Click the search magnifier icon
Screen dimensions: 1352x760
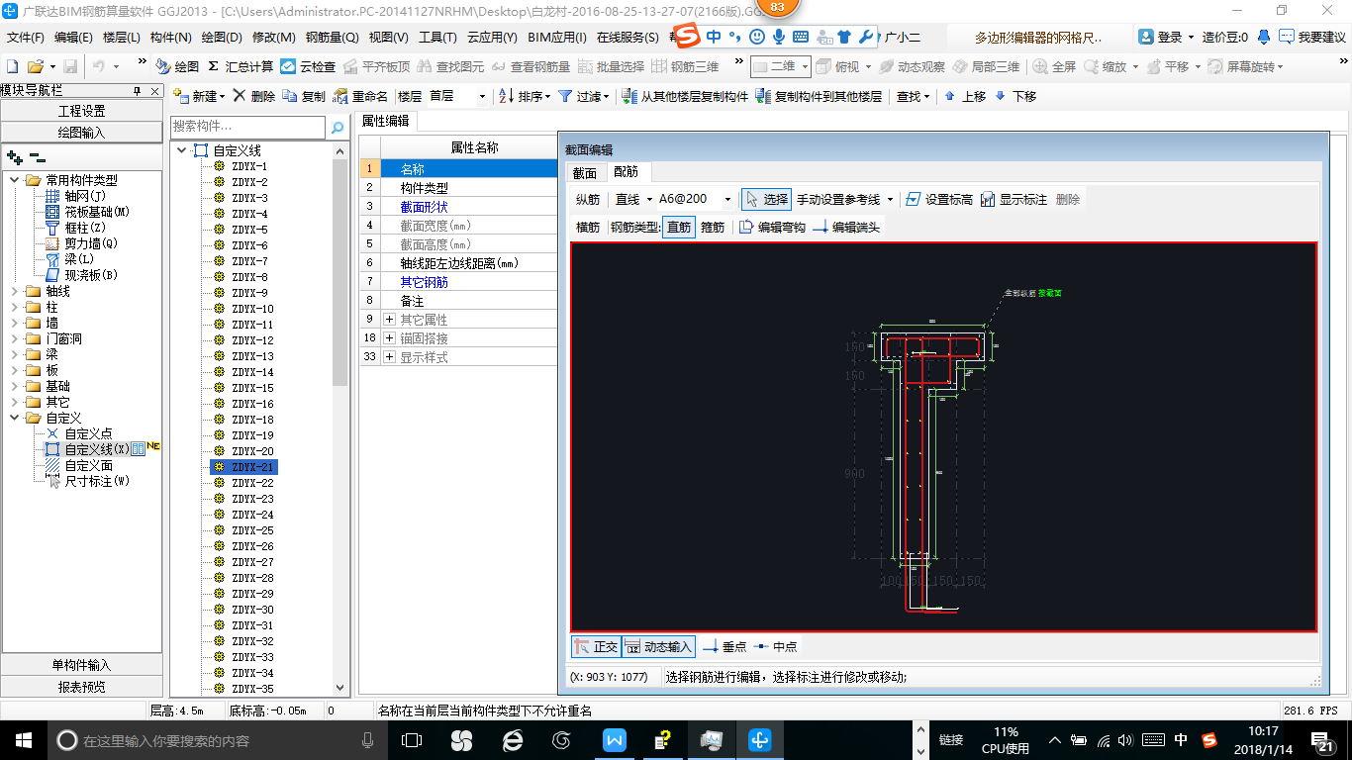[338, 127]
